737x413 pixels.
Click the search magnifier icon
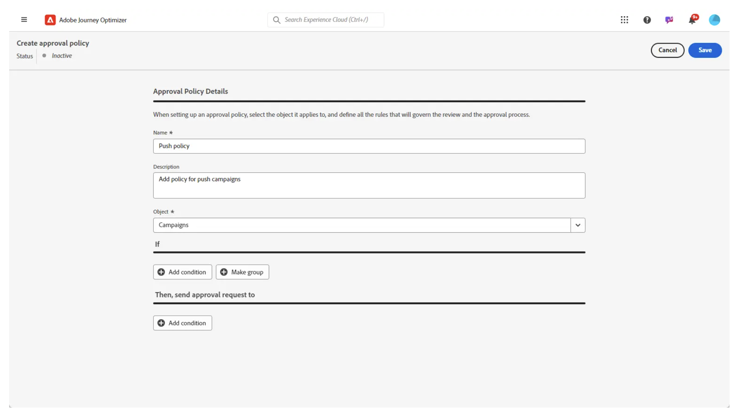[x=276, y=20]
